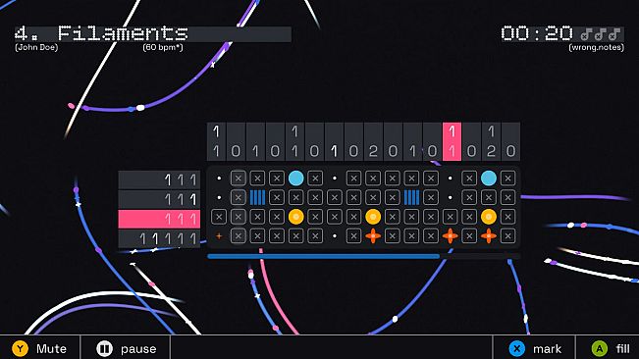Viewport: 639px width, 359px height.
Task: Fill the only empty dot cell in the bottom row
Action: click(x=335, y=235)
